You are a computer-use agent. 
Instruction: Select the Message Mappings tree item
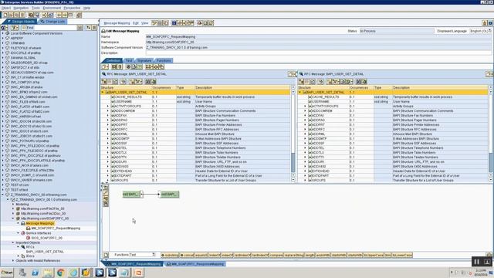pos(39,223)
